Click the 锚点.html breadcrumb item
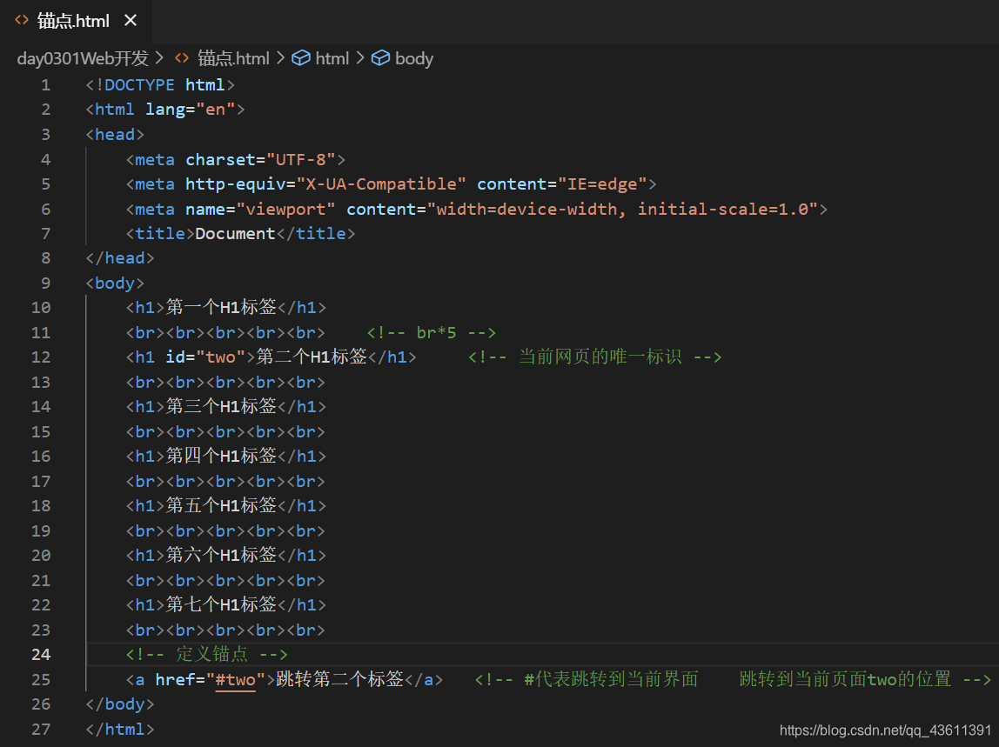 [x=233, y=58]
